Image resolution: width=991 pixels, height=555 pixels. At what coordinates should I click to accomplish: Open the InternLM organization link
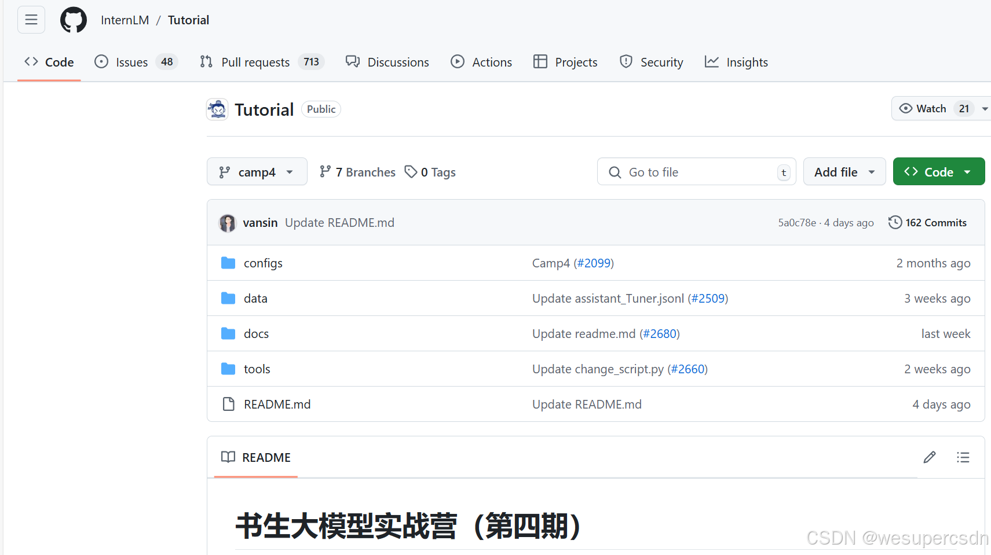tap(125, 20)
